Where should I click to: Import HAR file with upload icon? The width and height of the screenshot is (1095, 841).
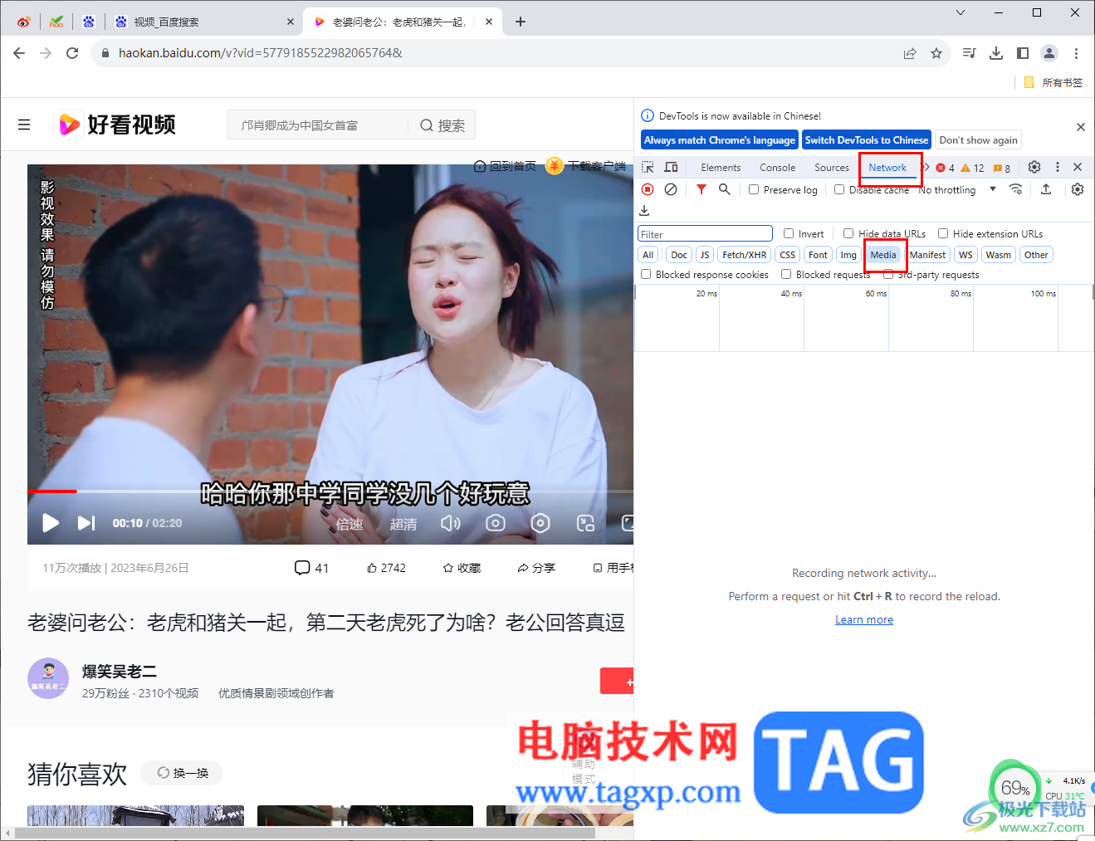point(1046,189)
